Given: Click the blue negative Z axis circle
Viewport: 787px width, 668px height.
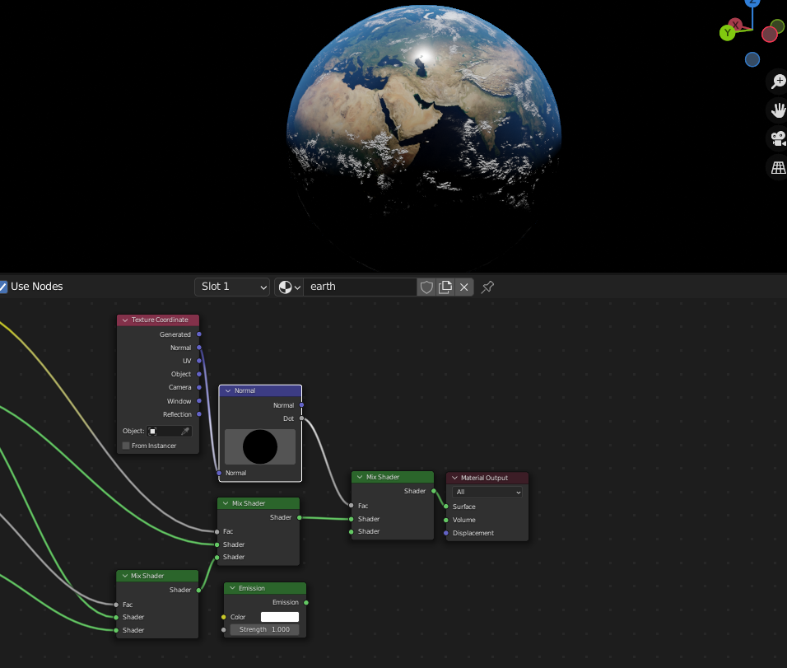Looking at the screenshot, I should click(x=752, y=60).
